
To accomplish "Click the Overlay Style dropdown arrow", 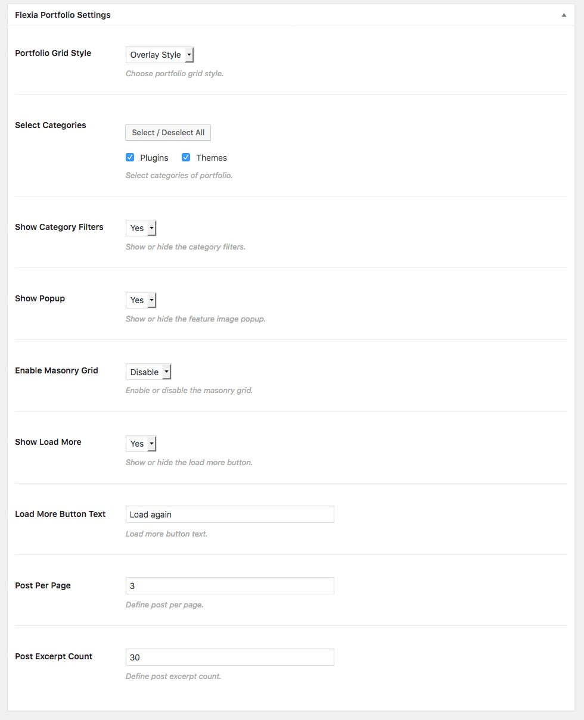I will pos(189,55).
